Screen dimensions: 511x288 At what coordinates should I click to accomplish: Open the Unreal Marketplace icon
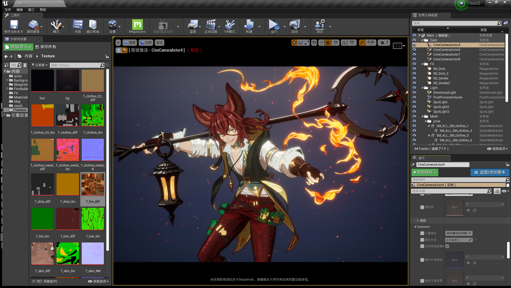[x=93, y=26]
